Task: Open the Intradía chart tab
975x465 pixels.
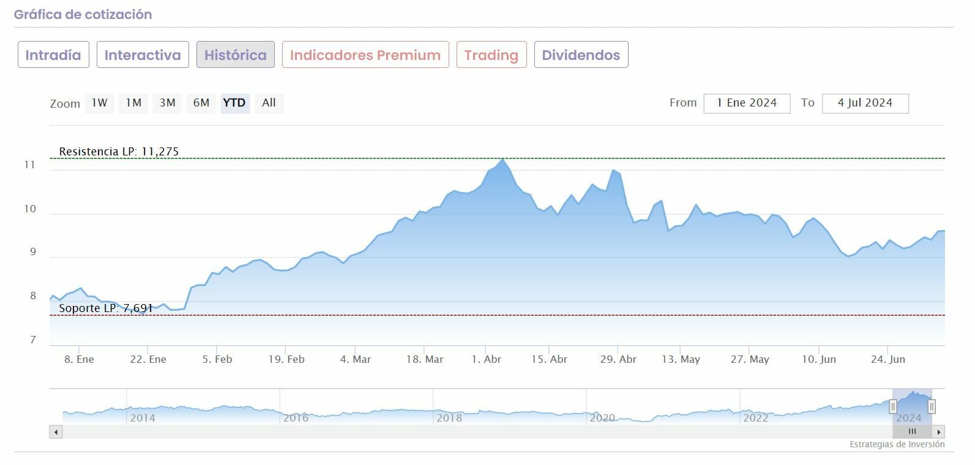Action: click(53, 55)
